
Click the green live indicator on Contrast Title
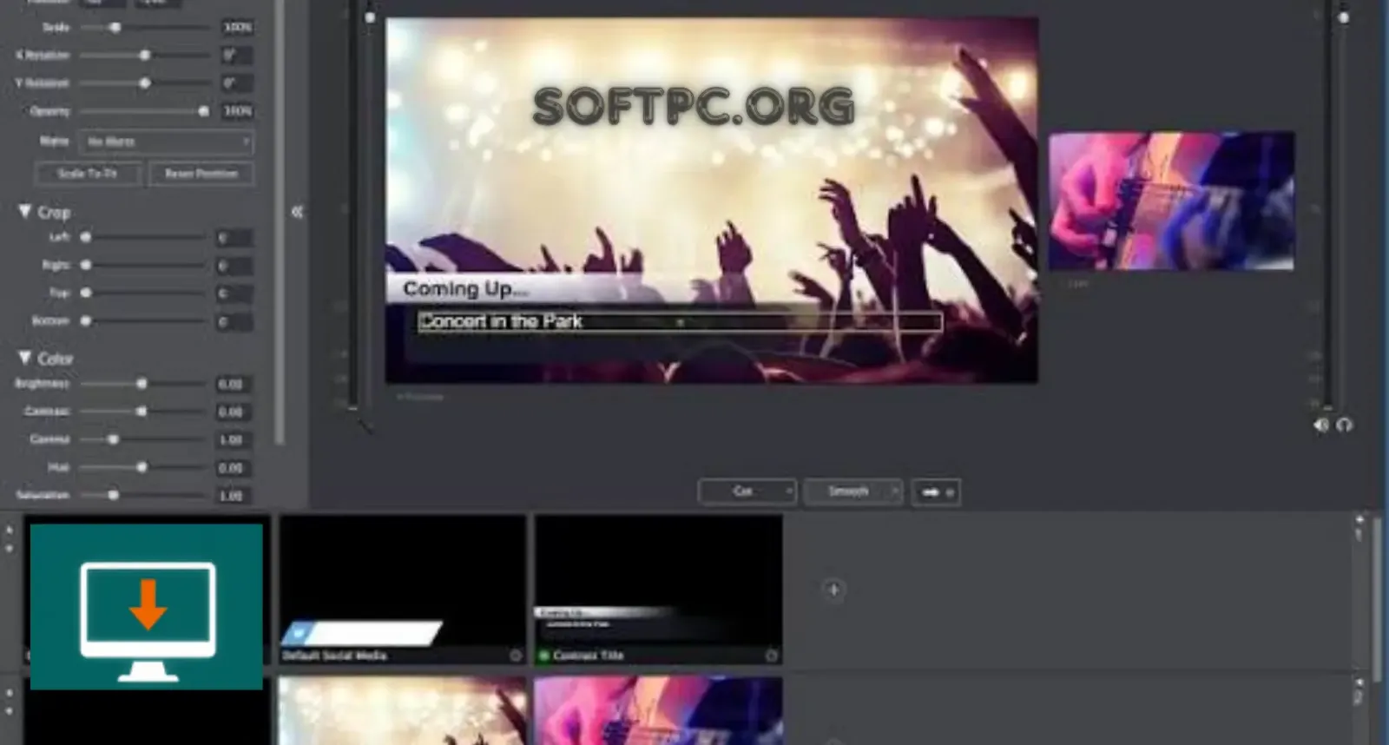(x=544, y=656)
